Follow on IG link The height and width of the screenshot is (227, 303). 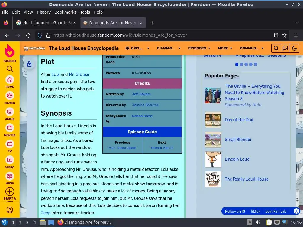coord(235,211)
